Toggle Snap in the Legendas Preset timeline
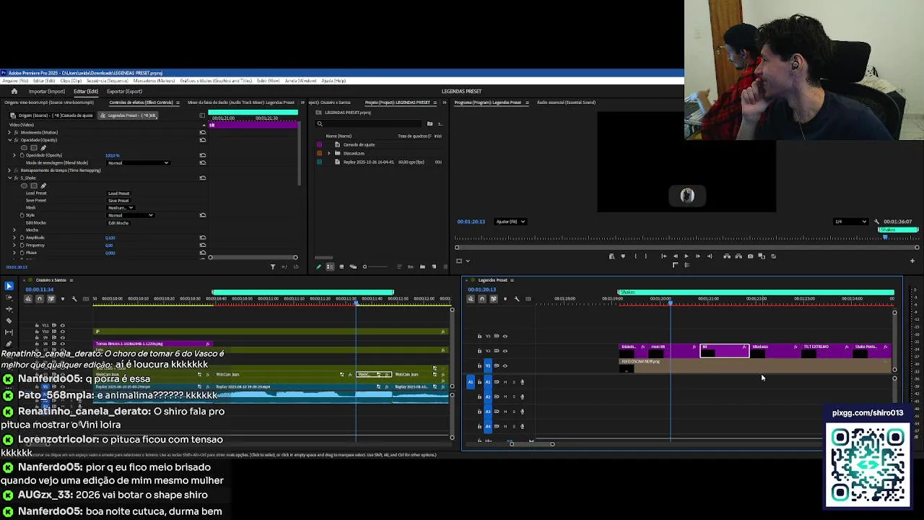 click(x=482, y=298)
